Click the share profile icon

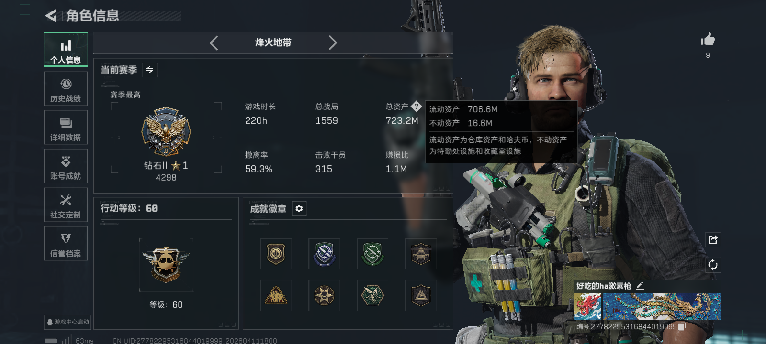point(713,240)
